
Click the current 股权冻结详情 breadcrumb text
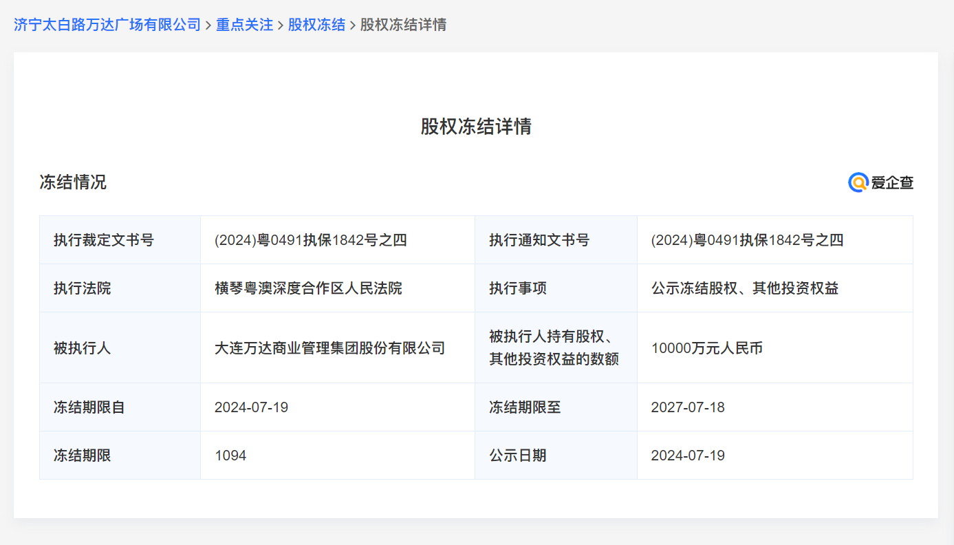403,25
